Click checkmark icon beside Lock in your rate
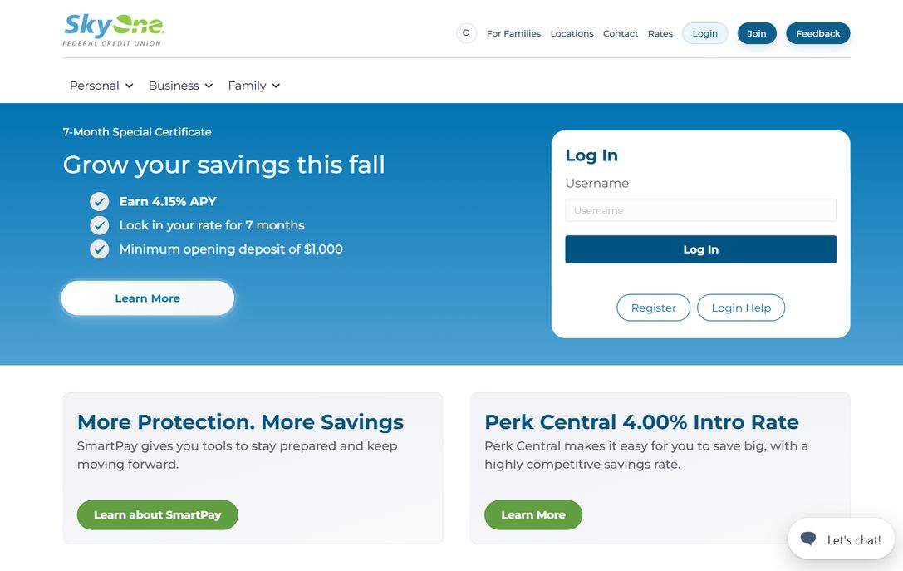 click(99, 225)
